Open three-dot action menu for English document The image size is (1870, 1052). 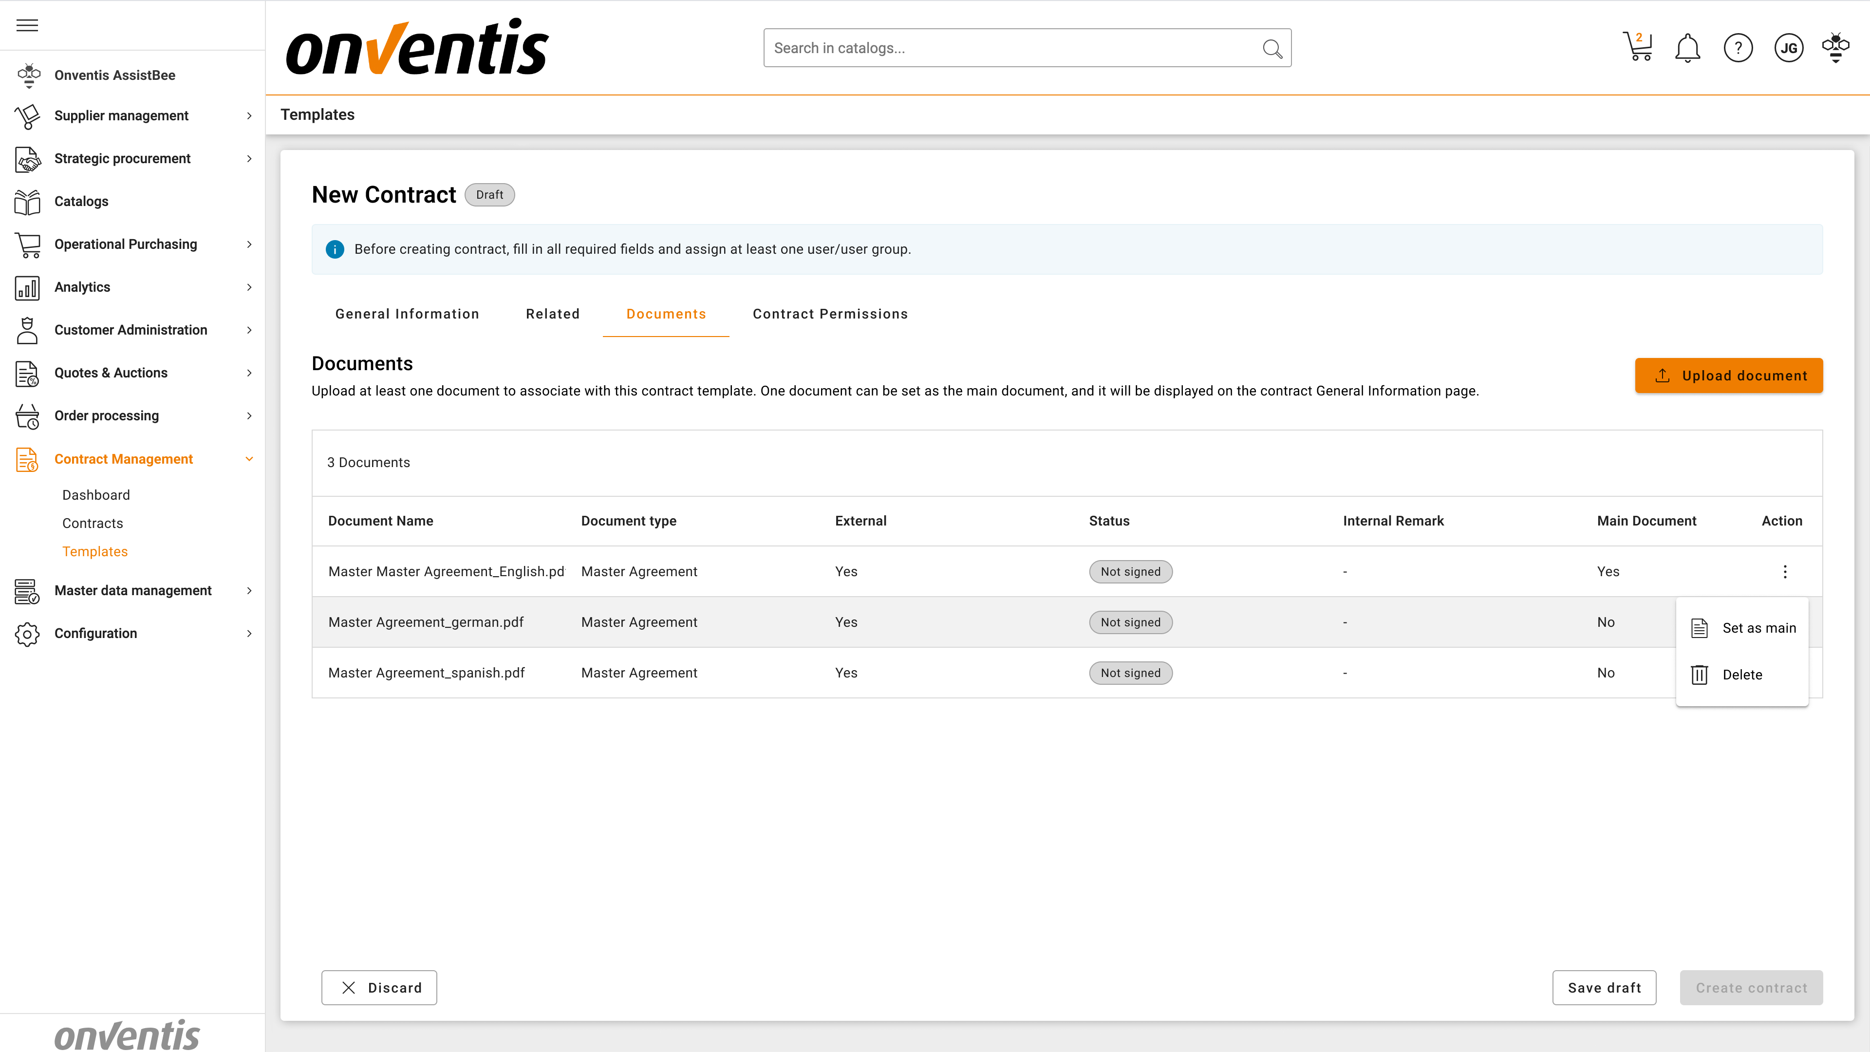pyautogui.click(x=1785, y=571)
